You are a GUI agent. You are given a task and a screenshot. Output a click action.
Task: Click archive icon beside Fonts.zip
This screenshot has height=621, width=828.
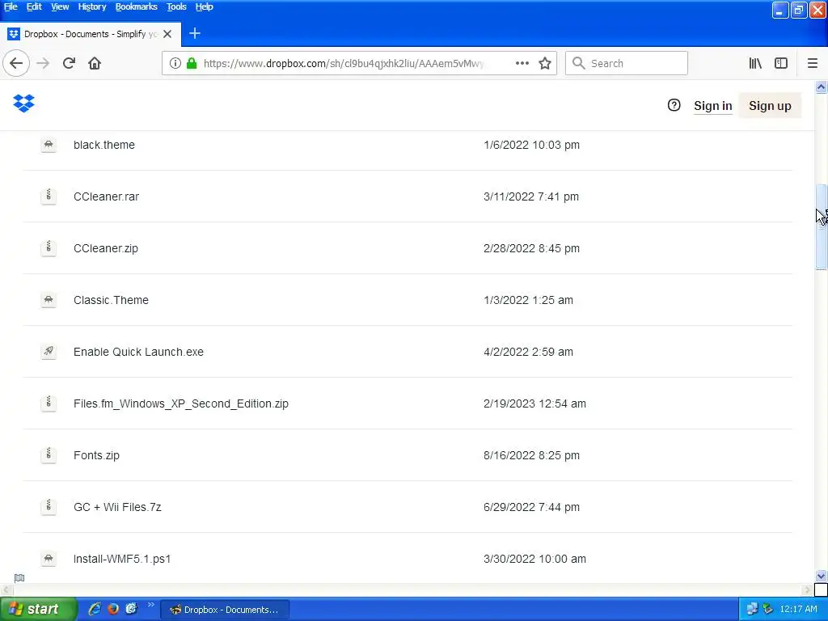coord(49,455)
